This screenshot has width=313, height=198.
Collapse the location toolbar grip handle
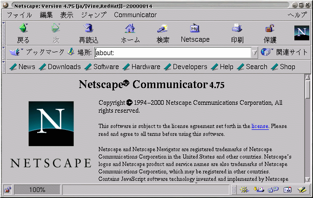coord(4,53)
